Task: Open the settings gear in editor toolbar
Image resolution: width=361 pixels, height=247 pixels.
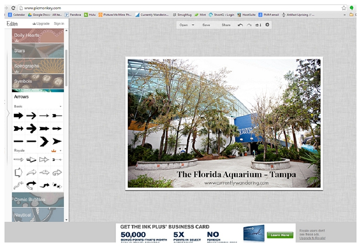Action: tap(267, 25)
